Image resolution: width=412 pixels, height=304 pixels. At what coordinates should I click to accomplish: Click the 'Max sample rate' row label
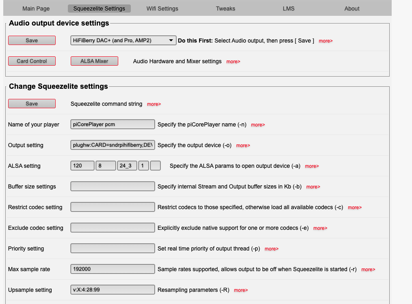pyautogui.click(x=29, y=269)
